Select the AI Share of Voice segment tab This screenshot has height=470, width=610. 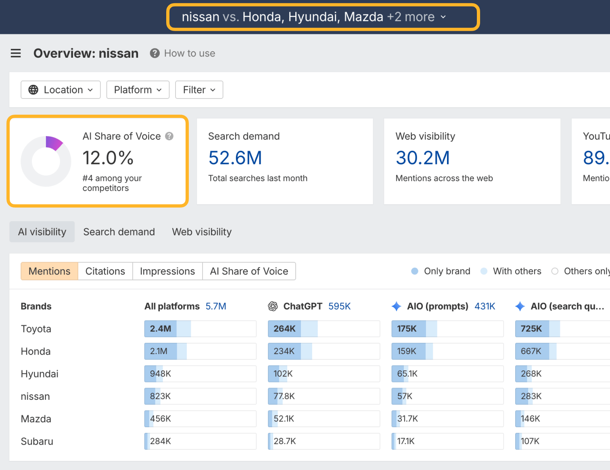pos(249,271)
